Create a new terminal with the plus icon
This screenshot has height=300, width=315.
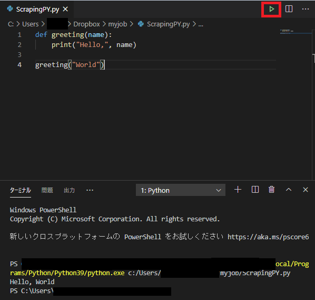(x=238, y=190)
